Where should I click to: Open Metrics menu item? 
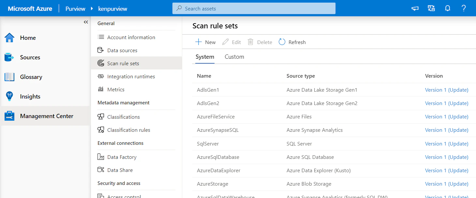[x=136, y=89]
